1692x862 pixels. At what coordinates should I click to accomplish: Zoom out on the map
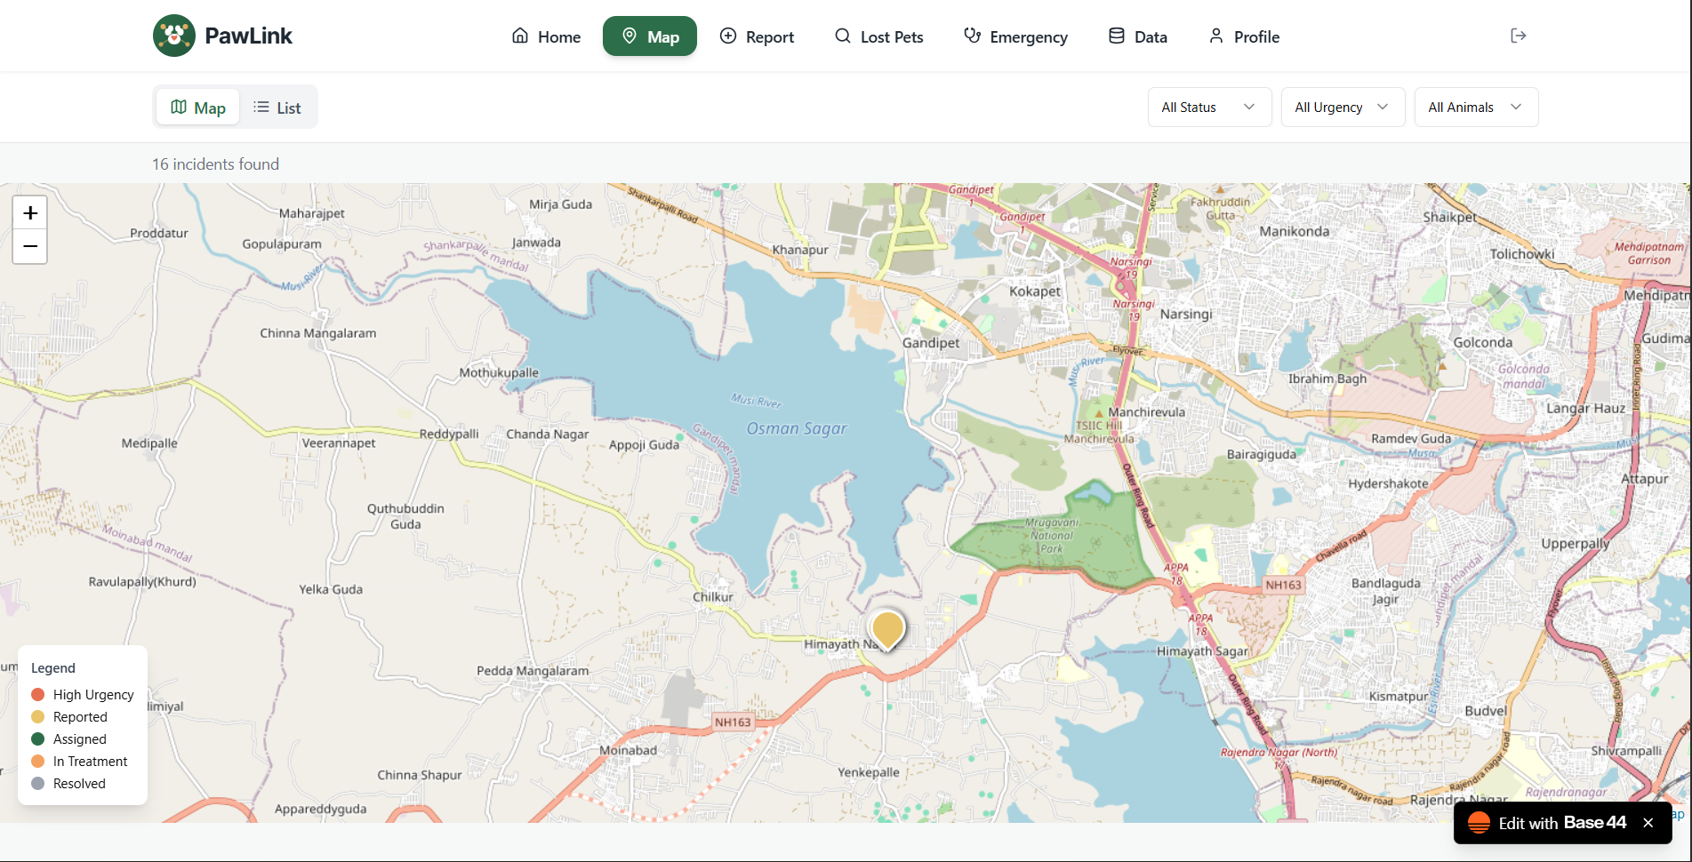[30, 246]
